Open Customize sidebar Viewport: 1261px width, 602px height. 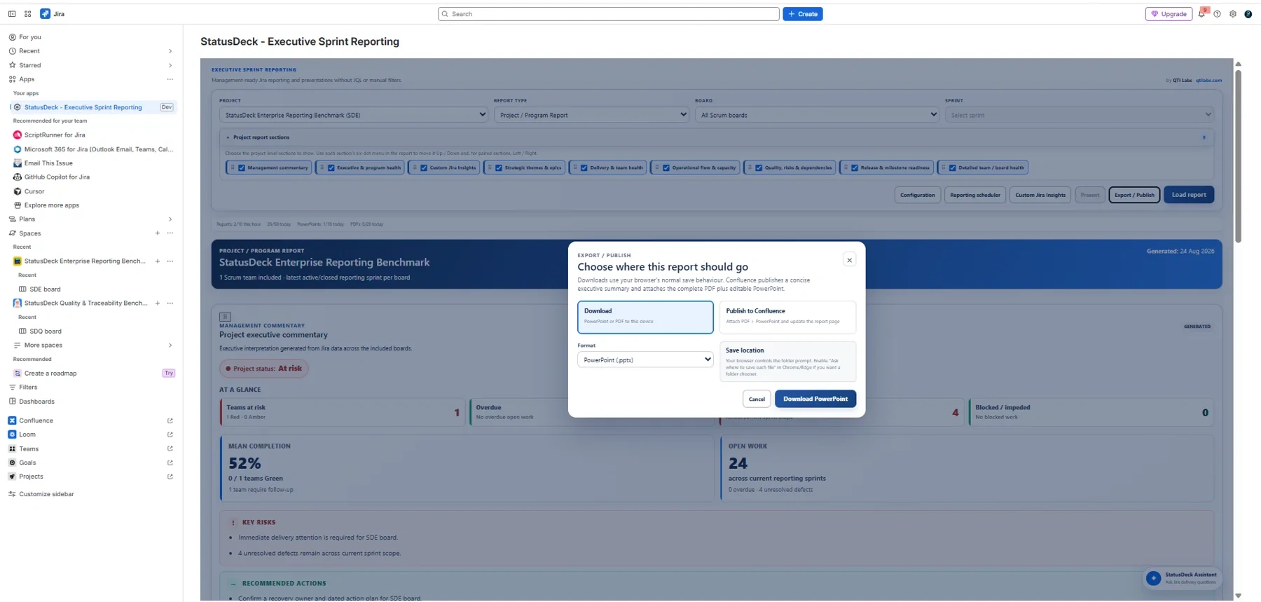tap(46, 494)
